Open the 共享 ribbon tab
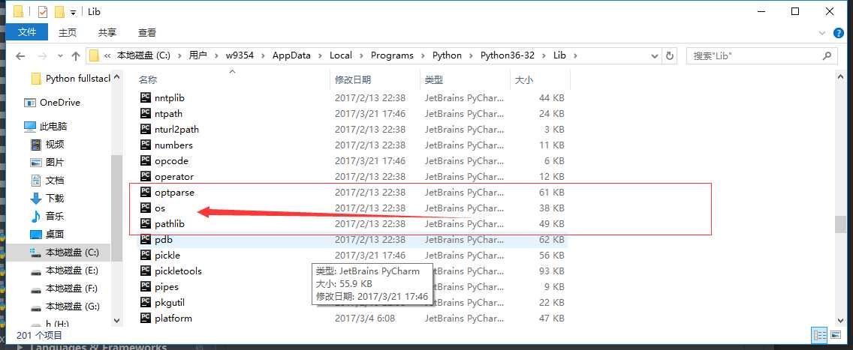Viewport: 853px width, 350px height. pos(107,32)
